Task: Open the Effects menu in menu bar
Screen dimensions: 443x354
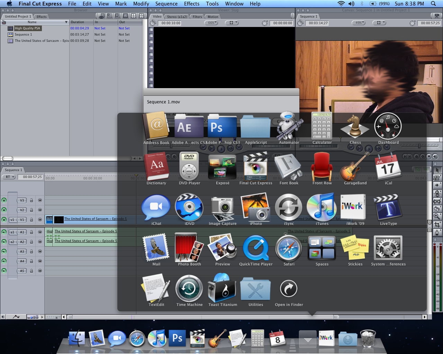Action: click(192, 4)
